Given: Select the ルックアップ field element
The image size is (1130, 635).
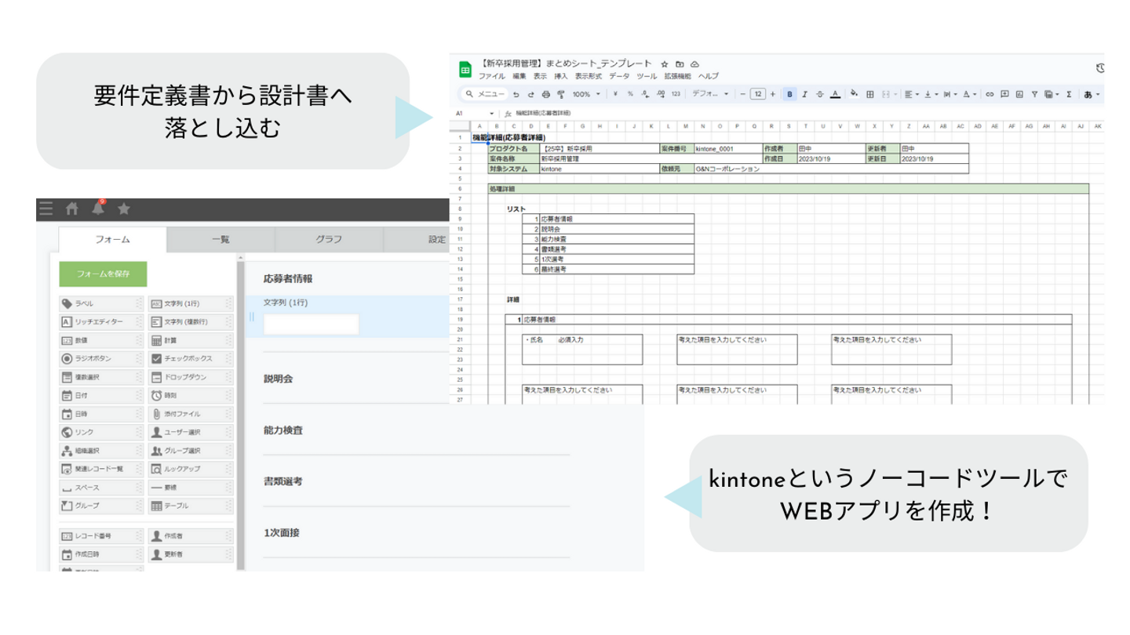Looking at the screenshot, I should [x=191, y=469].
